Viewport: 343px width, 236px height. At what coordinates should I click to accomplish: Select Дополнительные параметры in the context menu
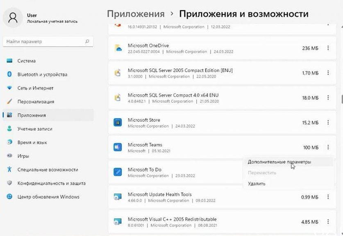click(279, 162)
